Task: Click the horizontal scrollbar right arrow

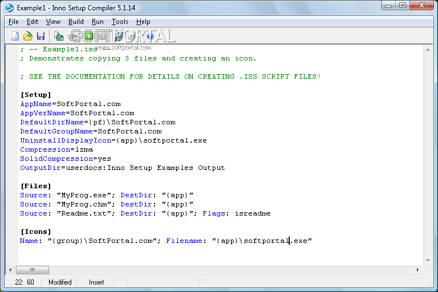Action: click(x=417, y=270)
